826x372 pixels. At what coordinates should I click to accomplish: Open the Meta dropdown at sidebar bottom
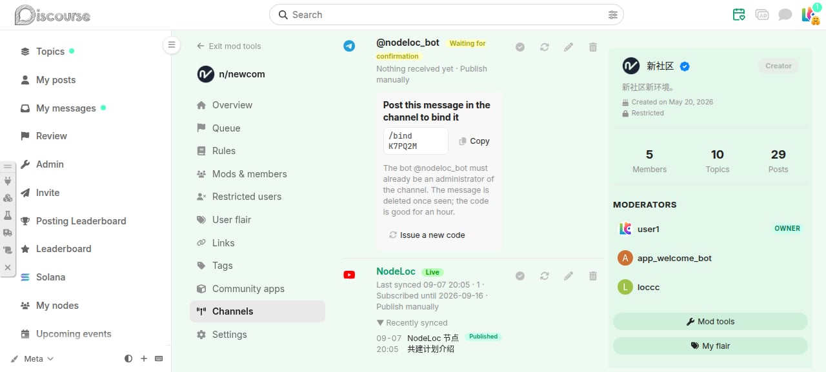pyautogui.click(x=33, y=358)
